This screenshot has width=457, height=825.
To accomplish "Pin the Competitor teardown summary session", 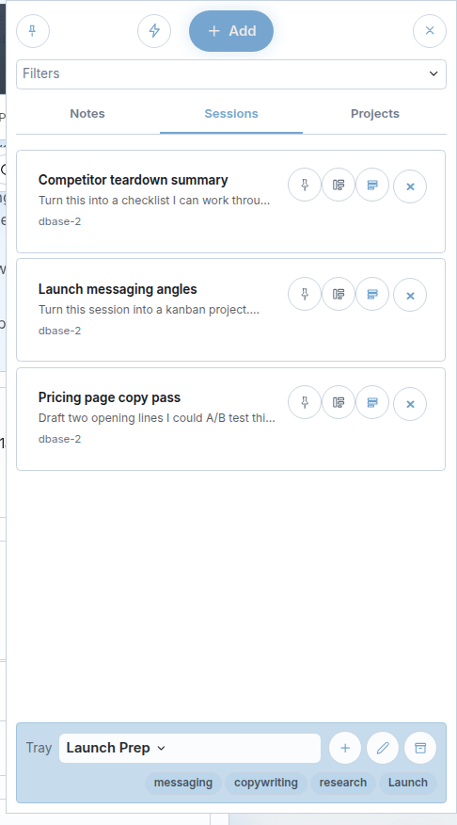I will (305, 185).
